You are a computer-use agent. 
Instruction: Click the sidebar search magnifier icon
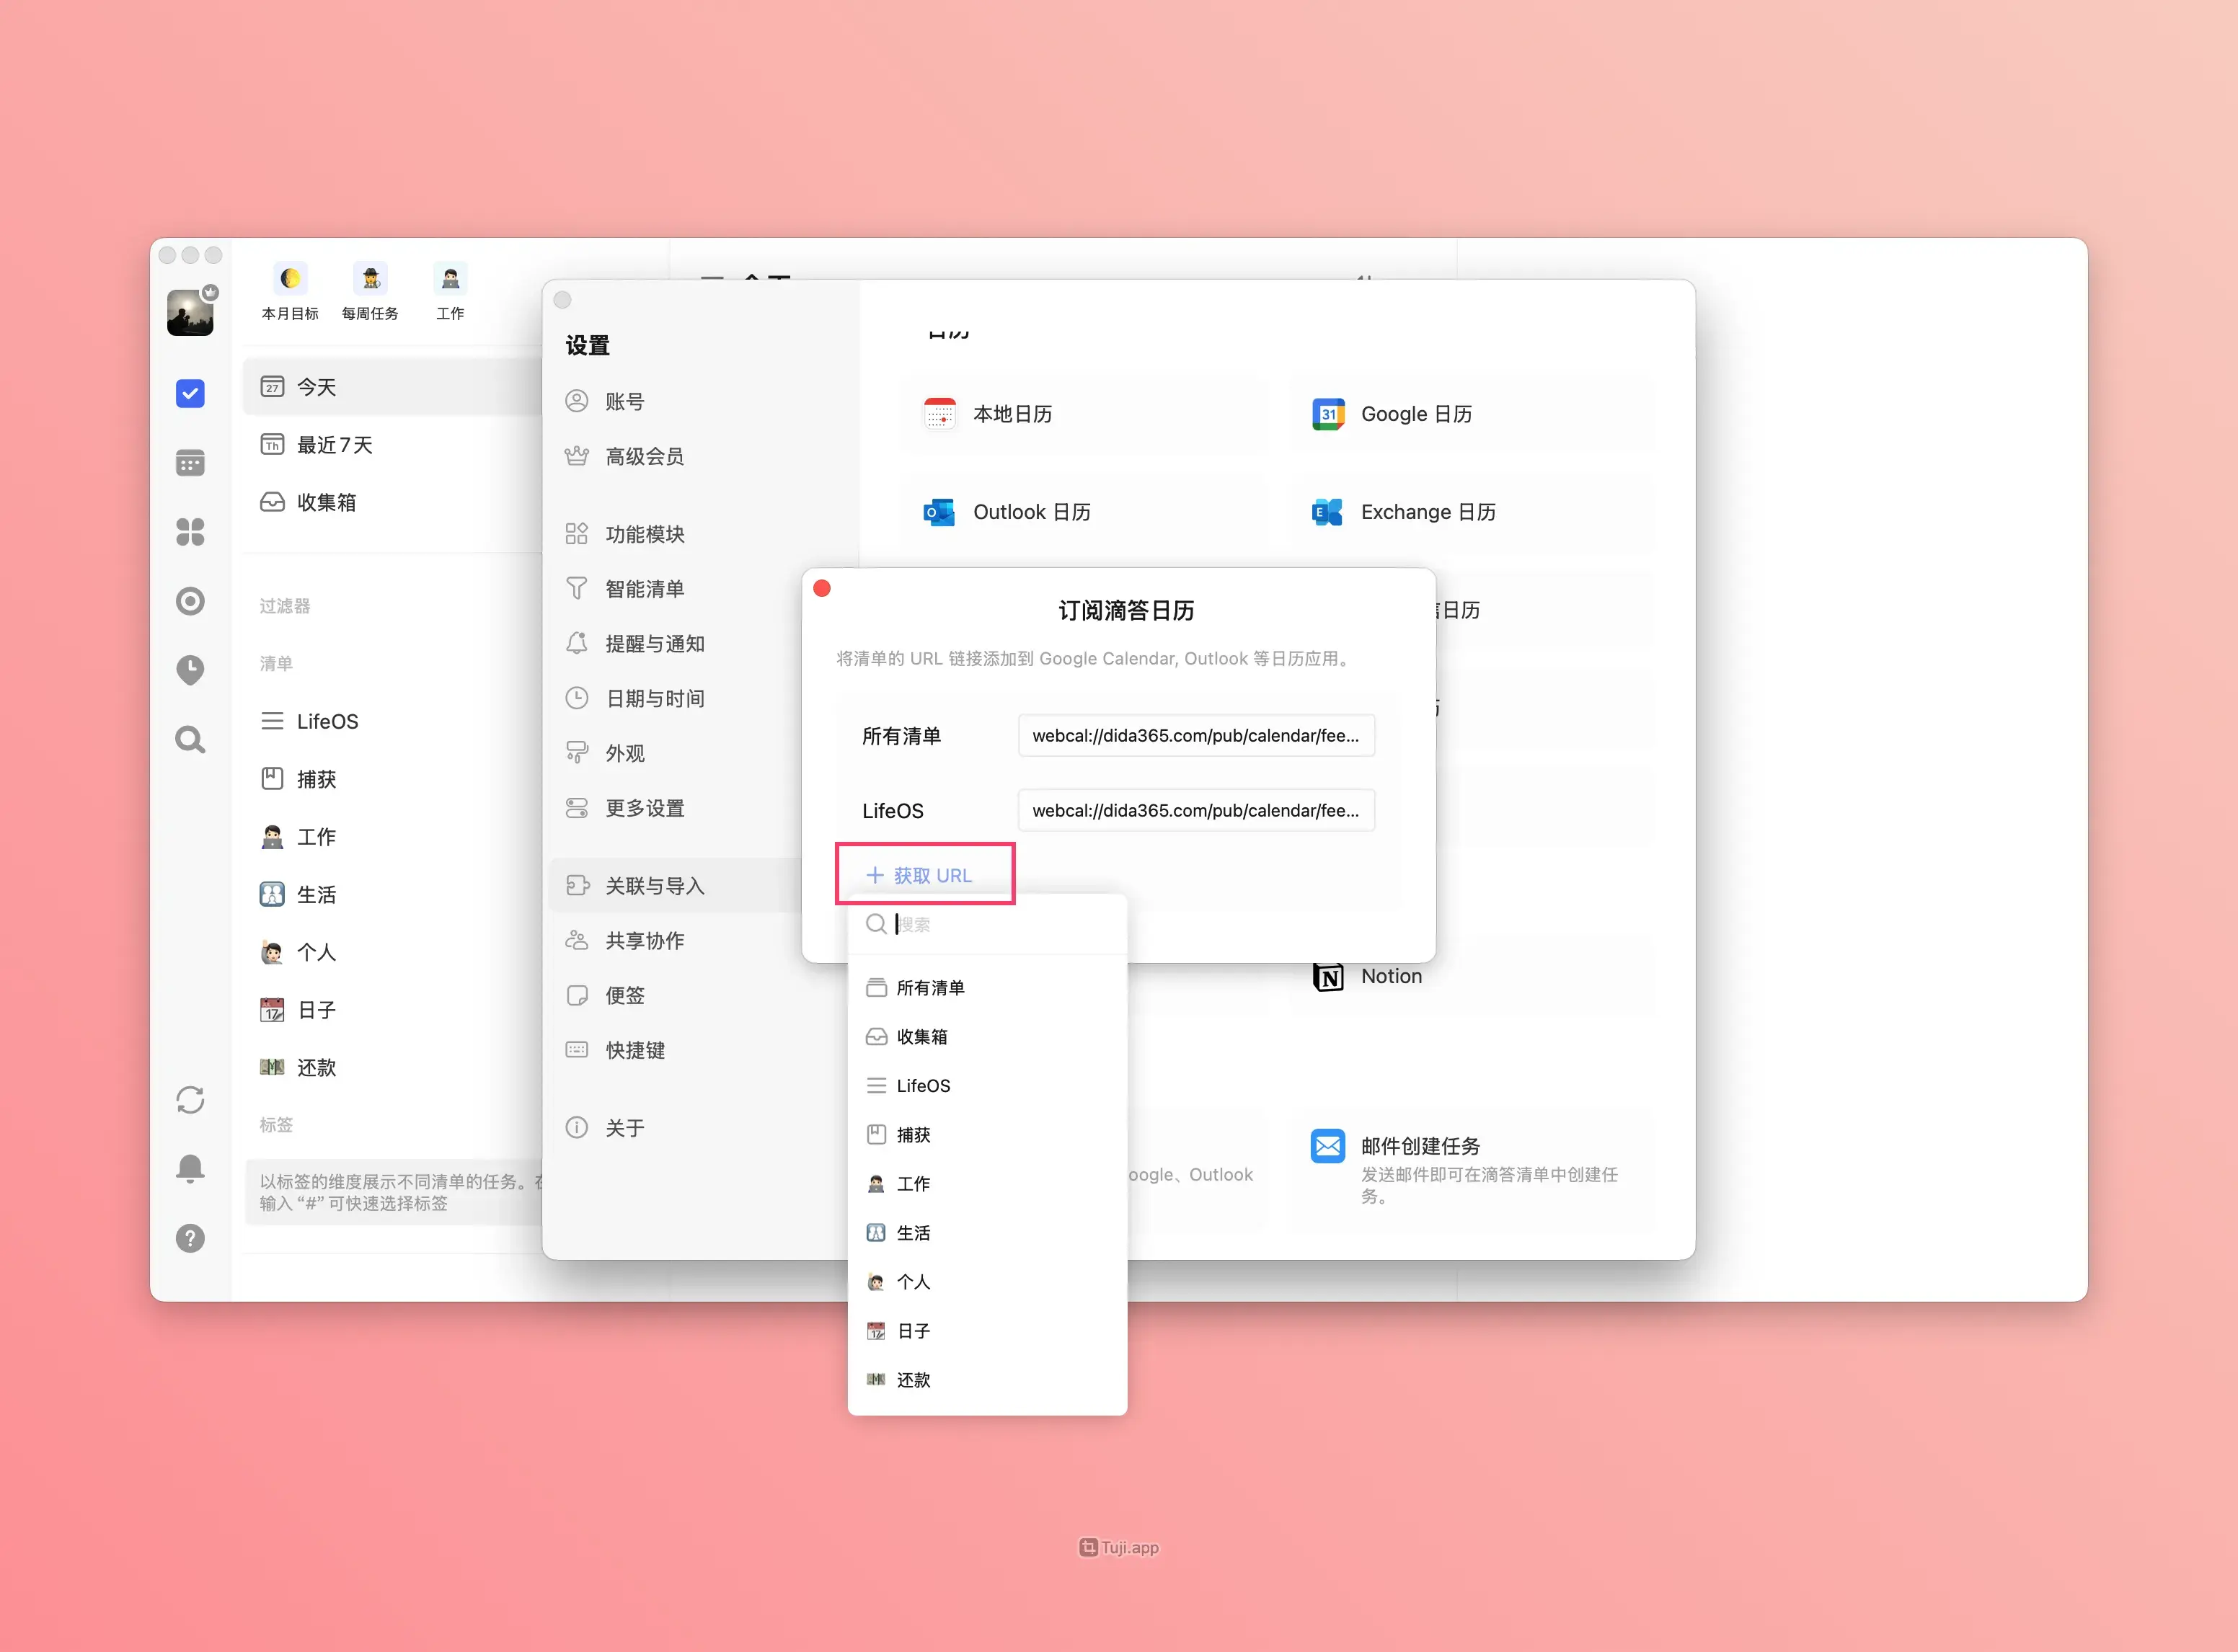(190, 739)
